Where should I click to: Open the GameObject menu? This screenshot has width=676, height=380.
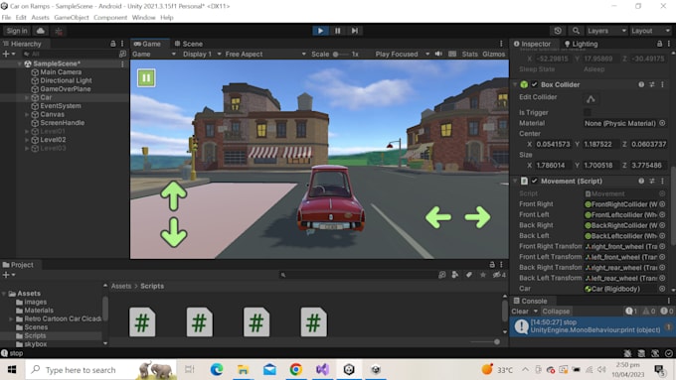[72, 18]
